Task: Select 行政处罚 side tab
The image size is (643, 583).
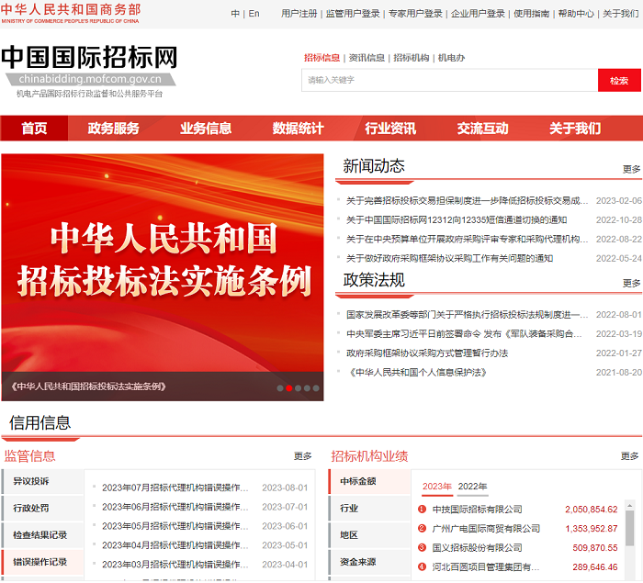Action: pos(42,509)
